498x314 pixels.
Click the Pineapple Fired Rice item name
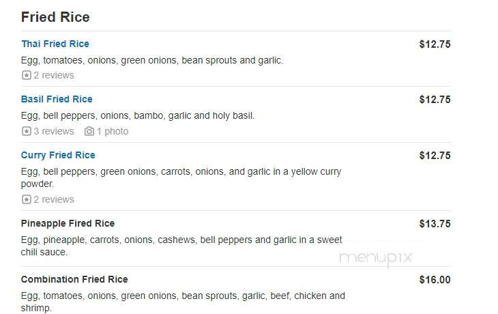(68, 223)
